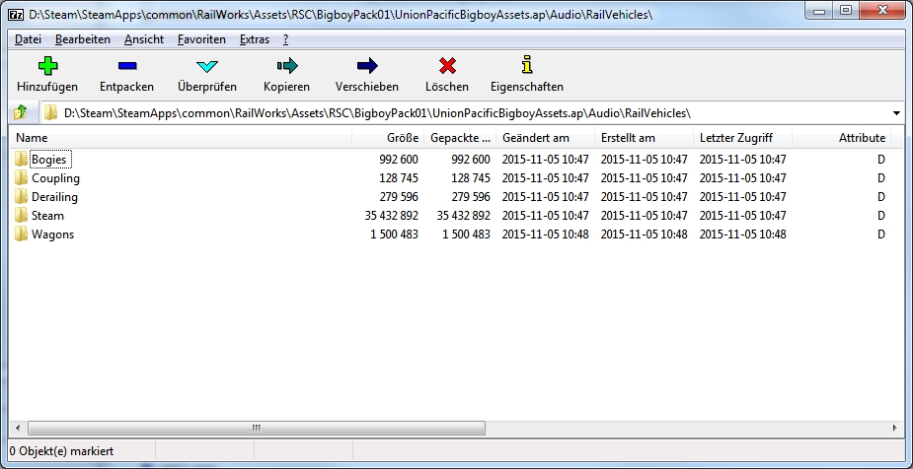913x469 pixels.
Task: Sort by Gepackte column header
Action: [x=459, y=138]
